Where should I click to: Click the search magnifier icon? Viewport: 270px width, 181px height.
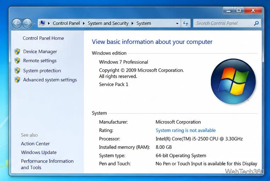click(x=256, y=23)
